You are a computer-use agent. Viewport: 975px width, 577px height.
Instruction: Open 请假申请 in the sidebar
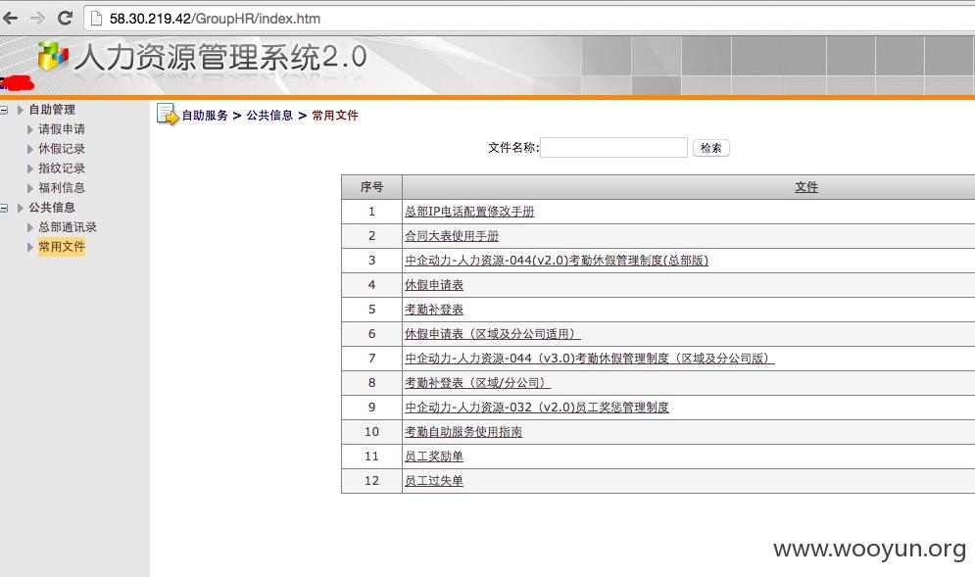tap(62, 129)
